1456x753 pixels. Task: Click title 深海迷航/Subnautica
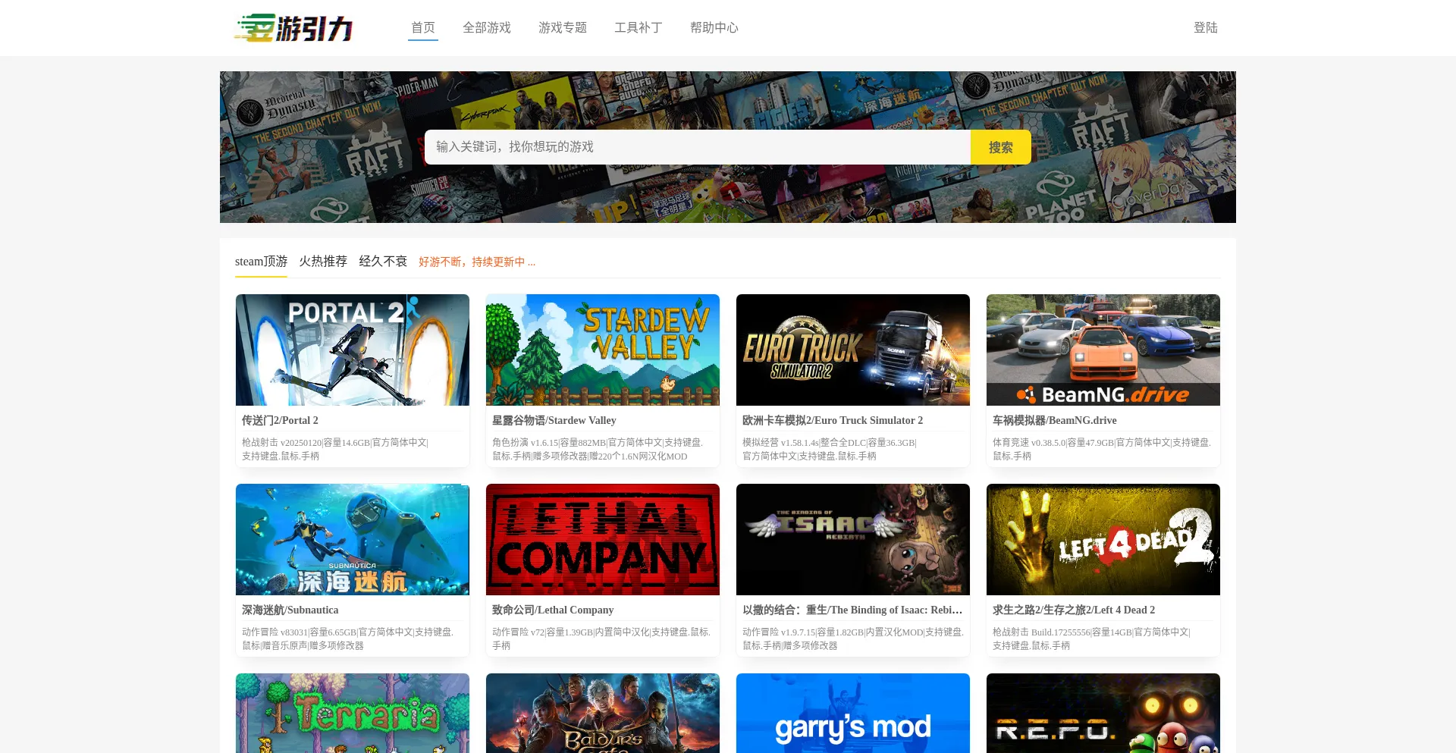(290, 610)
